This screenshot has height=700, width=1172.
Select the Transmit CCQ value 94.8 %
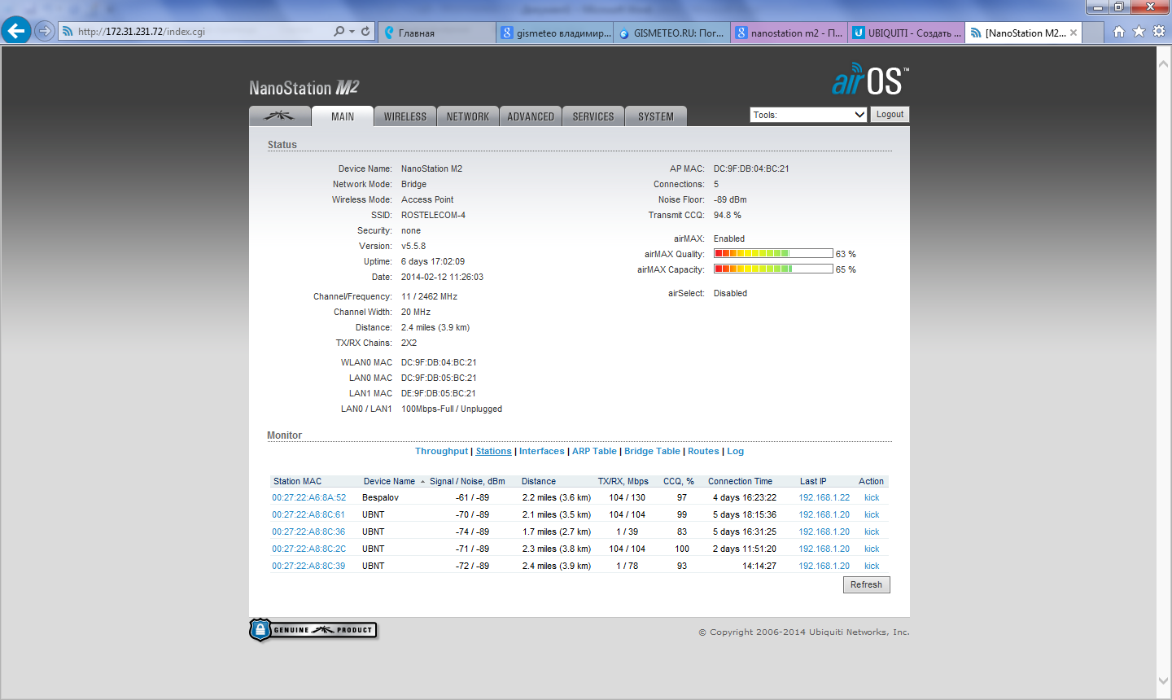[728, 215]
